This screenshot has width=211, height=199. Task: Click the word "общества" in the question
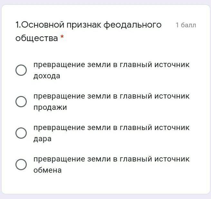point(37,38)
